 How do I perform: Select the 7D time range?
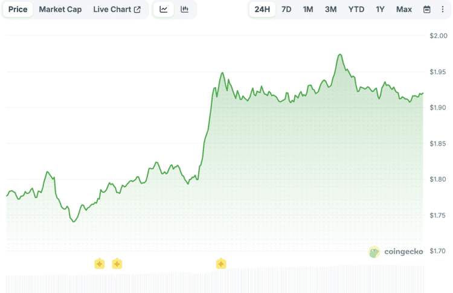[x=286, y=10]
